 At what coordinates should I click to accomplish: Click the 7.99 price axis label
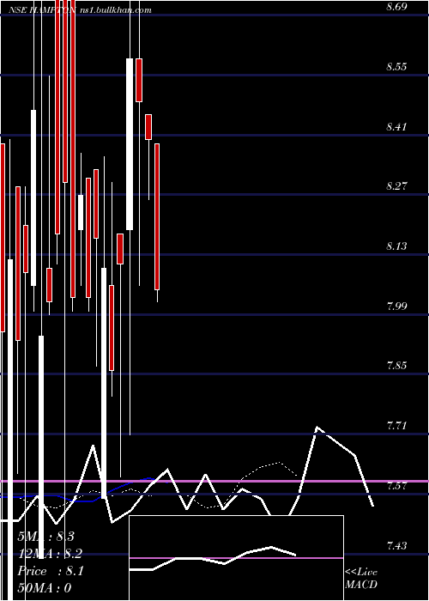coord(396,306)
